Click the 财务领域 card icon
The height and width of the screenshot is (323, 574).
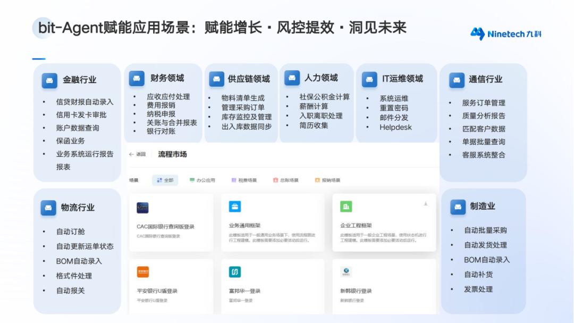137,78
